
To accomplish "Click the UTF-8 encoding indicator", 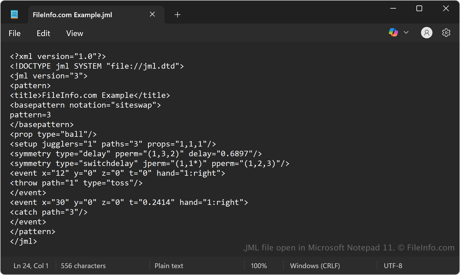I will (x=393, y=266).
